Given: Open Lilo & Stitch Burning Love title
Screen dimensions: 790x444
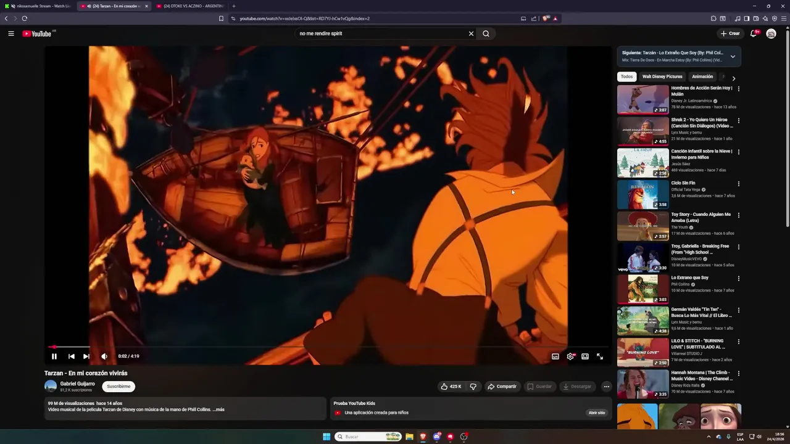Looking at the screenshot, I should (x=699, y=343).
